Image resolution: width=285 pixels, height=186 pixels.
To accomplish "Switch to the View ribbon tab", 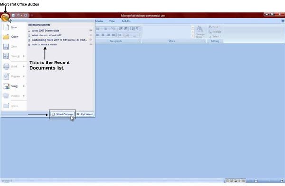I will (x=112, y=21).
